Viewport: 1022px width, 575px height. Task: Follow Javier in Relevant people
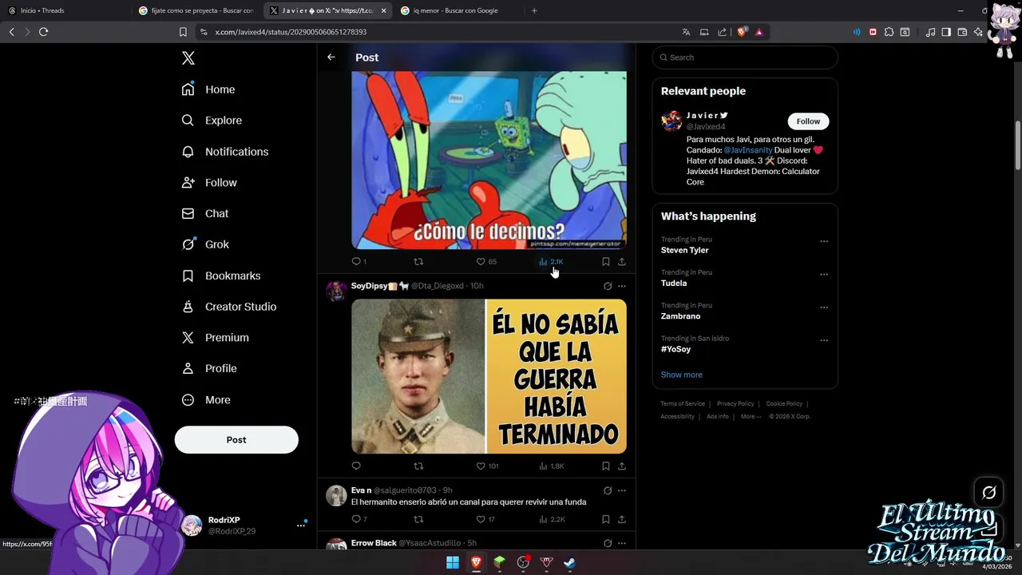pyautogui.click(x=808, y=121)
